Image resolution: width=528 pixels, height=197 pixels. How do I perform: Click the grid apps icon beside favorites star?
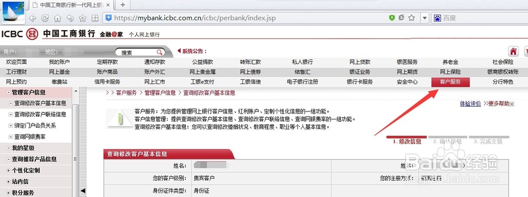pyautogui.click(x=95, y=18)
